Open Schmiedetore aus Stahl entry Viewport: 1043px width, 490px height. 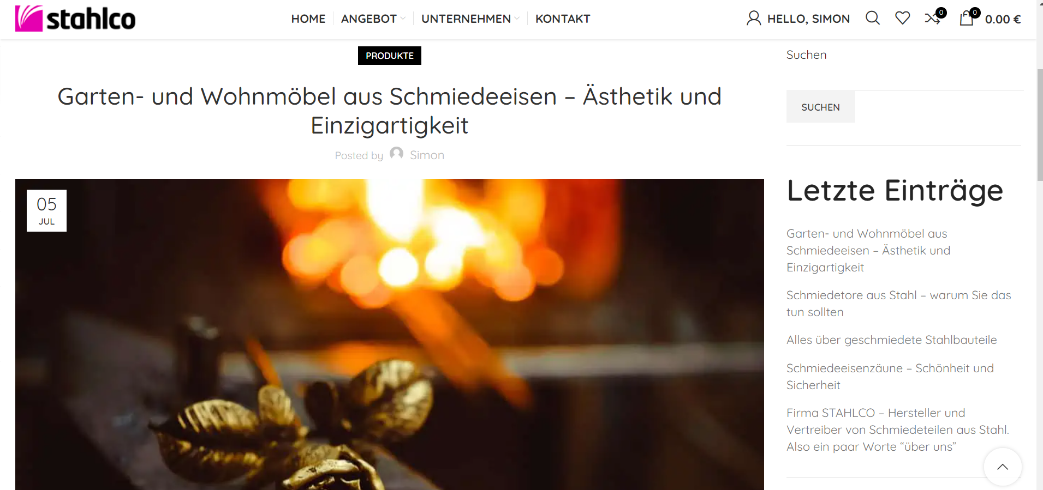click(898, 304)
